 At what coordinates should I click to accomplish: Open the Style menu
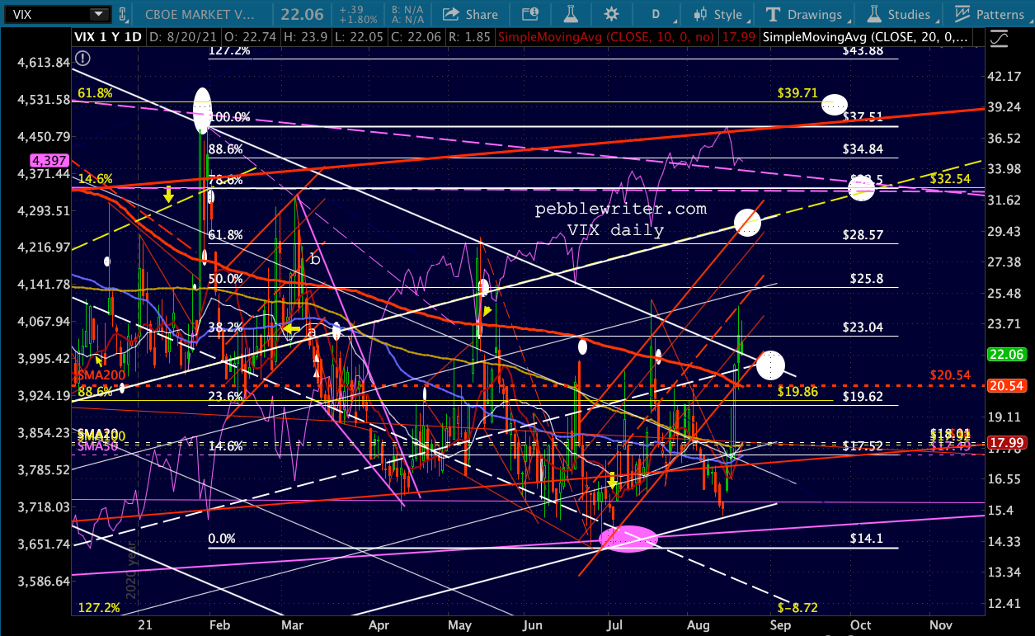(x=717, y=14)
